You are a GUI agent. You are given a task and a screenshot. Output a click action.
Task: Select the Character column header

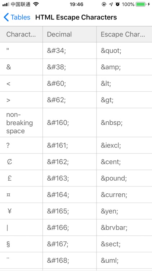(21, 34)
